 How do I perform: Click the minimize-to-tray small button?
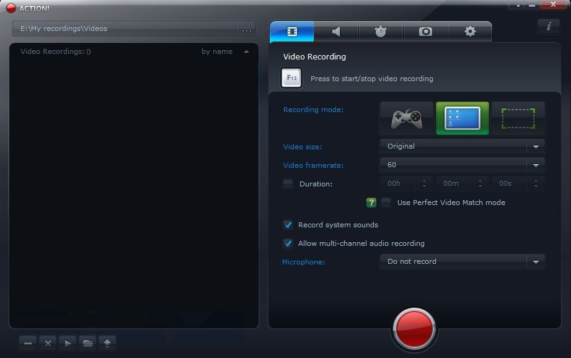tap(518, 5)
